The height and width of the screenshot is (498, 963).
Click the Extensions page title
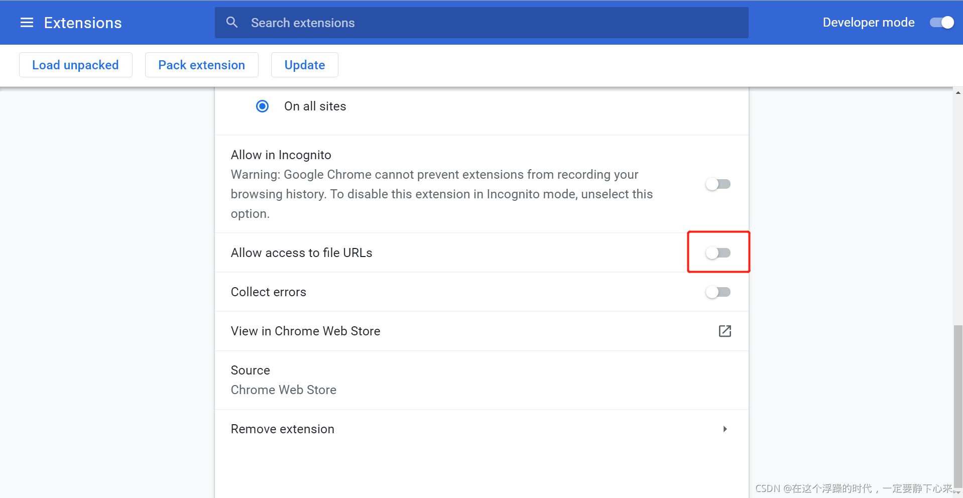83,23
